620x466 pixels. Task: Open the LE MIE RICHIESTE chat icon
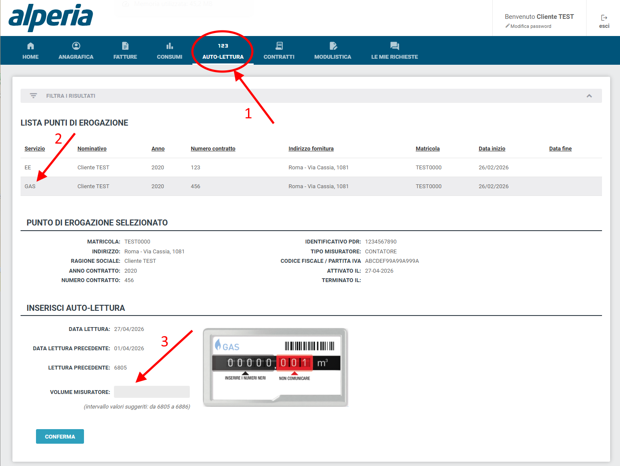coord(395,46)
